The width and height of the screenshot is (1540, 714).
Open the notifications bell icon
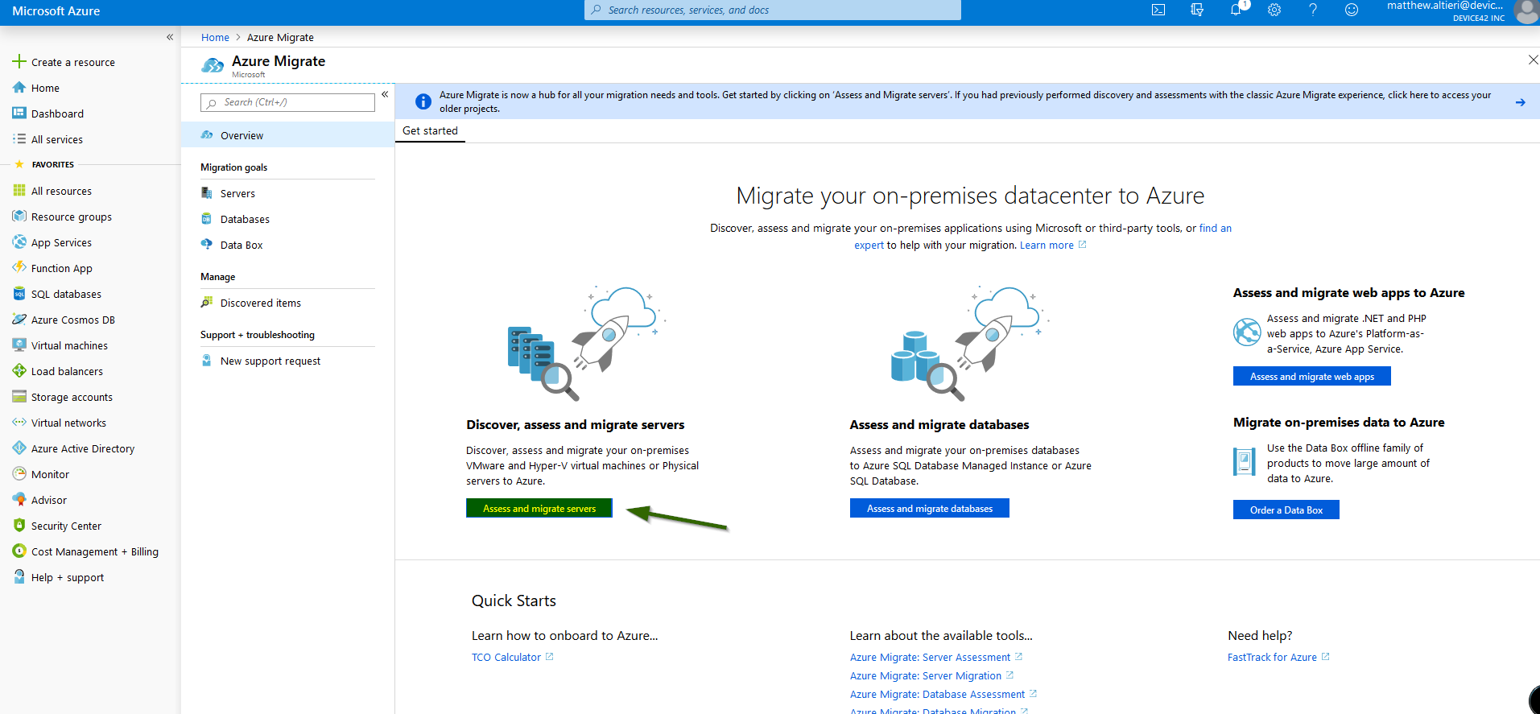(1236, 10)
